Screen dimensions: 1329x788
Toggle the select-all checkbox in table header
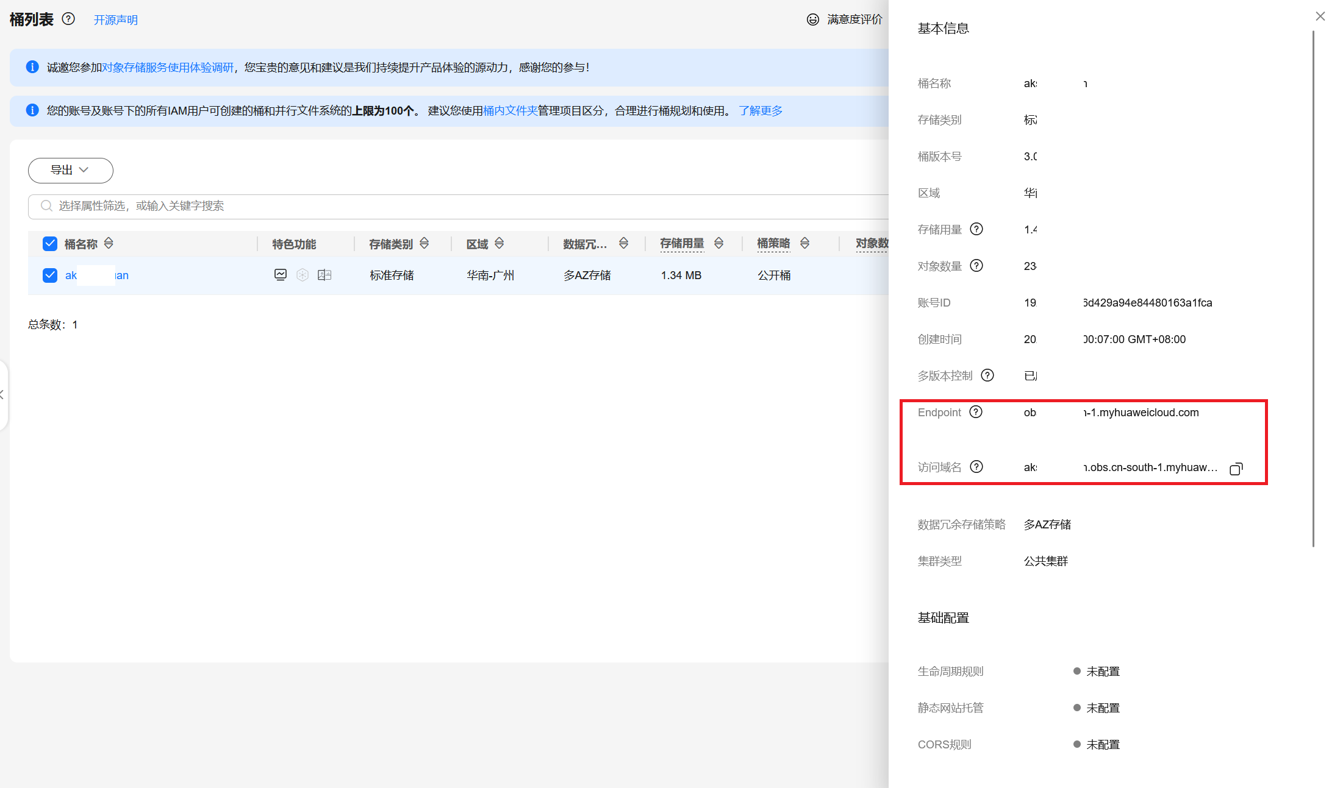click(50, 244)
